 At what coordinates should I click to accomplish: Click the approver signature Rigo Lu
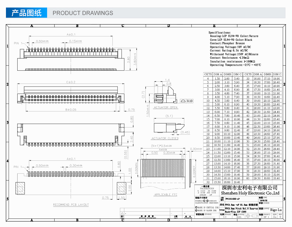(x=276, y=210)
